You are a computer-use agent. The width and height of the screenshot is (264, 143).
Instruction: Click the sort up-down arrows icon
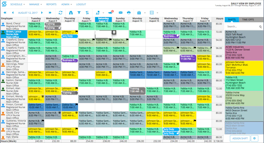(87, 13)
